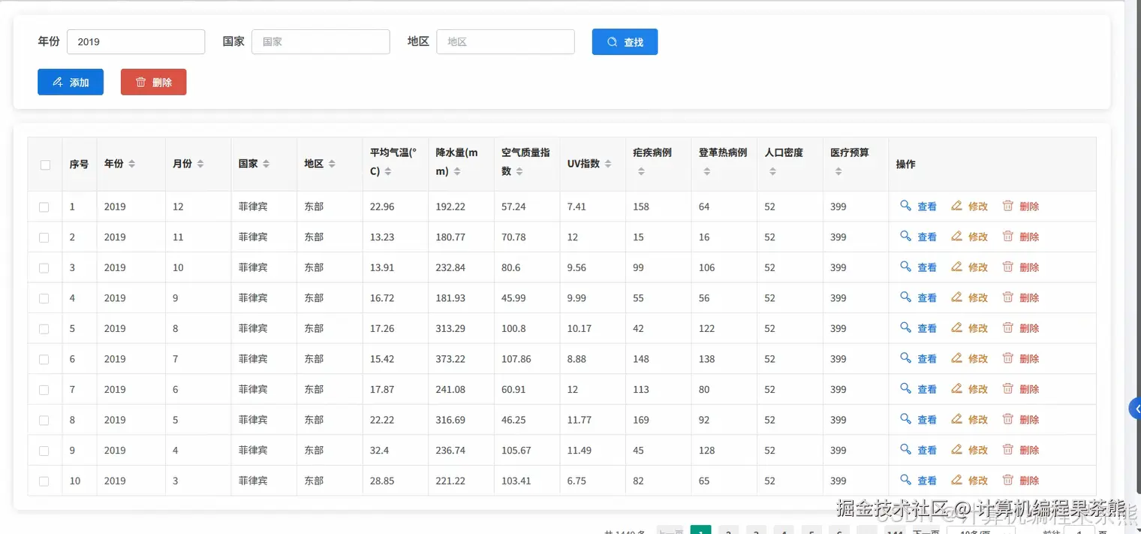1141x534 pixels.
Task: Click the blue 查找 search button
Action: (625, 42)
